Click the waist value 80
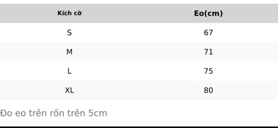This screenshot has width=278, height=128. point(208,90)
